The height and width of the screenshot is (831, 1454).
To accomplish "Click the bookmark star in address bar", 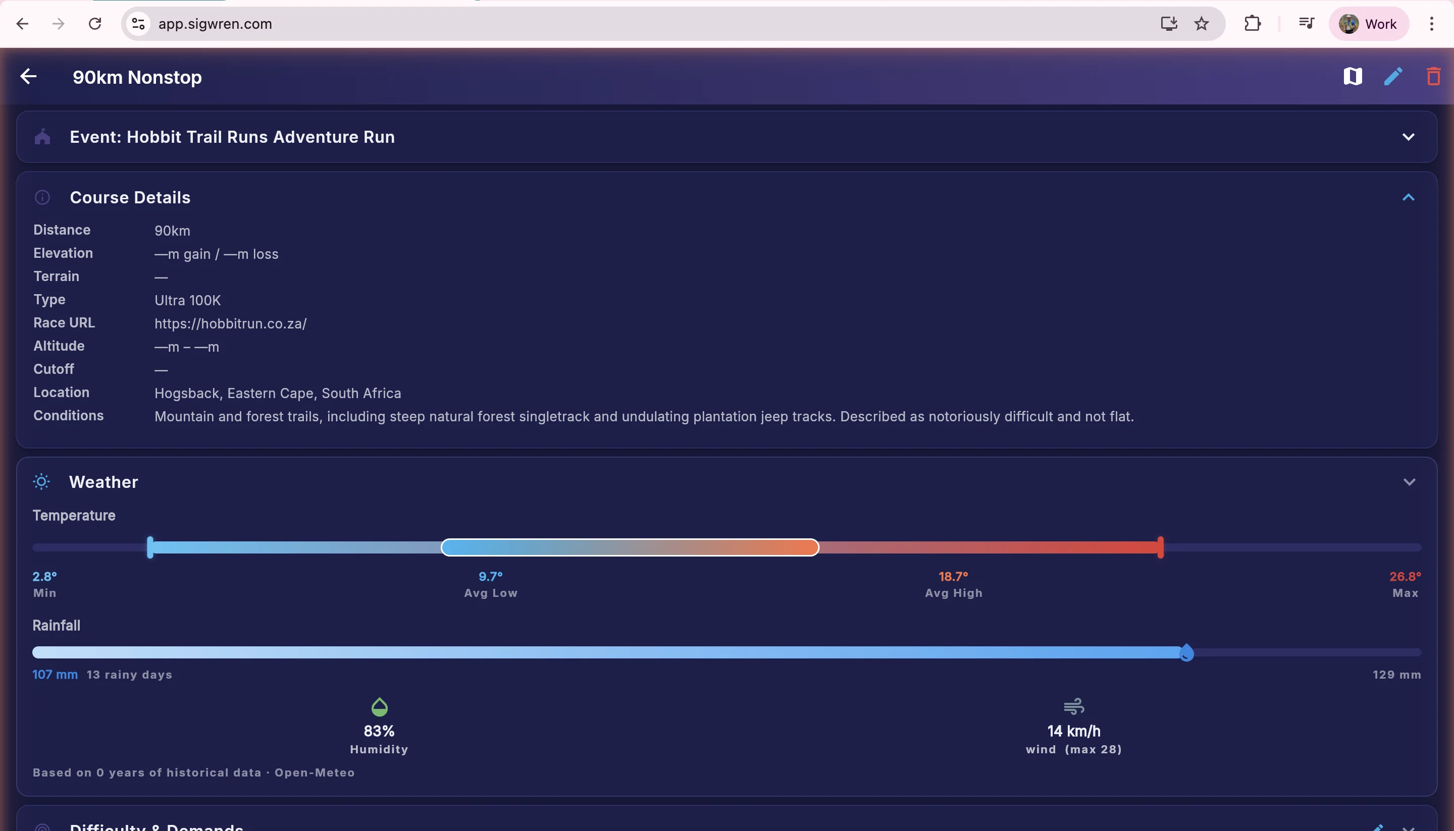I will coord(1201,23).
